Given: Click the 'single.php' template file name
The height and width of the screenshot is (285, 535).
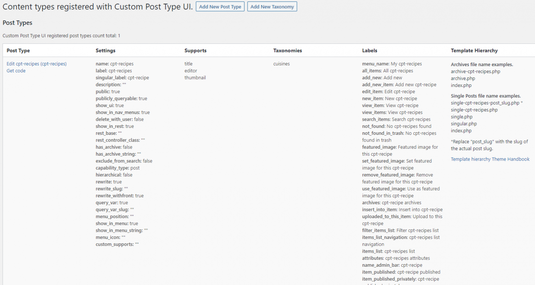Looking at the screenshot, I should [x=462, y=117].
